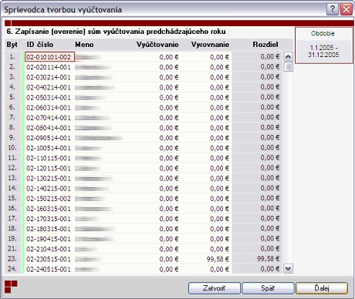The width and height of the screenshot is (355, 299).
Task: Click the ID 02-030214-001 cell
Action: coord(49,77)
